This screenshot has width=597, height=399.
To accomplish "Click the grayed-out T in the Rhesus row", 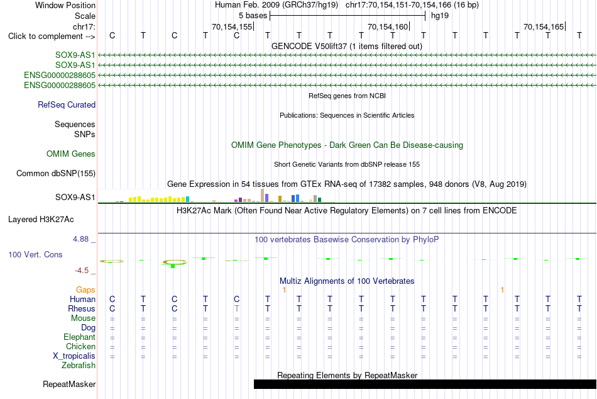I will point(236,308).
